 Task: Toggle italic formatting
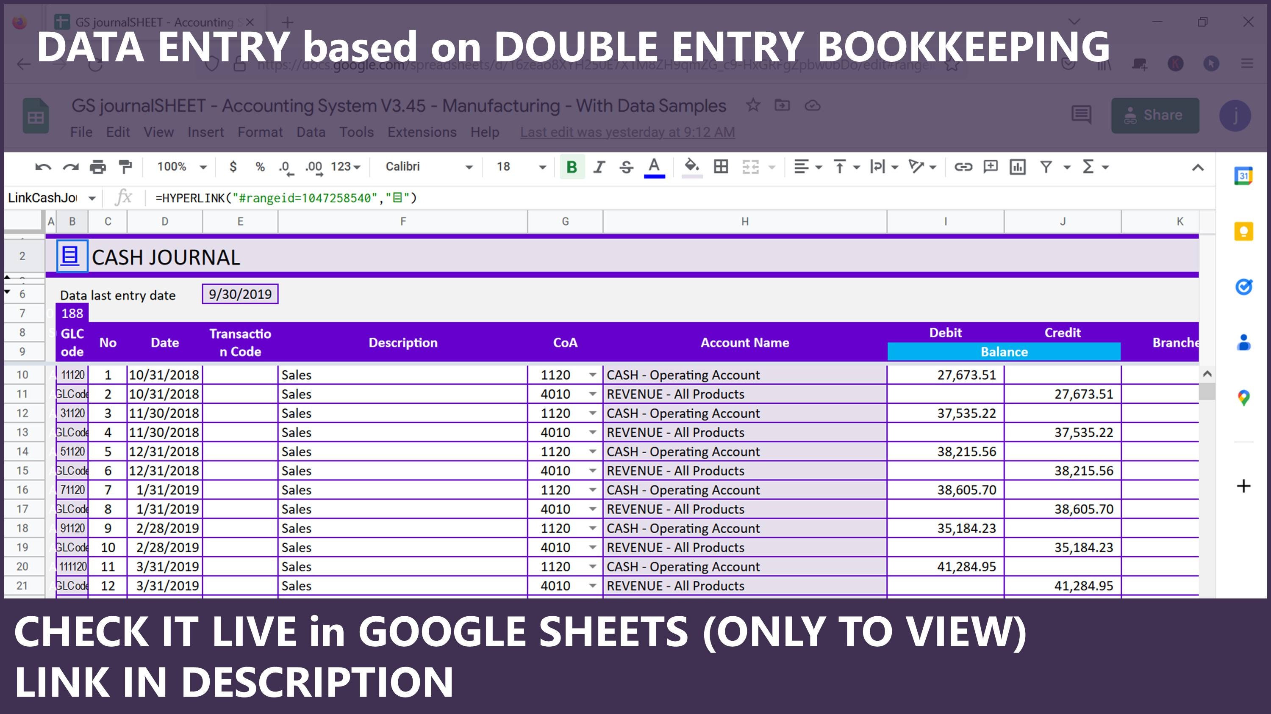coord(599,167)
